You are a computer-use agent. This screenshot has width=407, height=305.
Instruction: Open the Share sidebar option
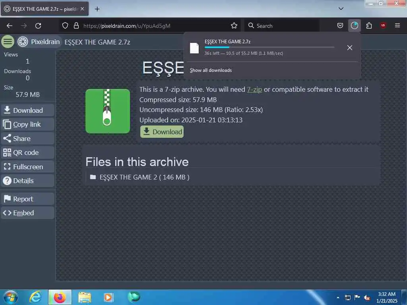pos(27,139)
